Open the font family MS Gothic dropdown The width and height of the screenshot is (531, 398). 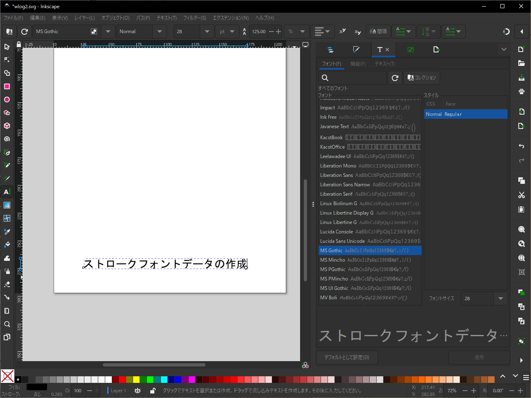tap(108, 32)
